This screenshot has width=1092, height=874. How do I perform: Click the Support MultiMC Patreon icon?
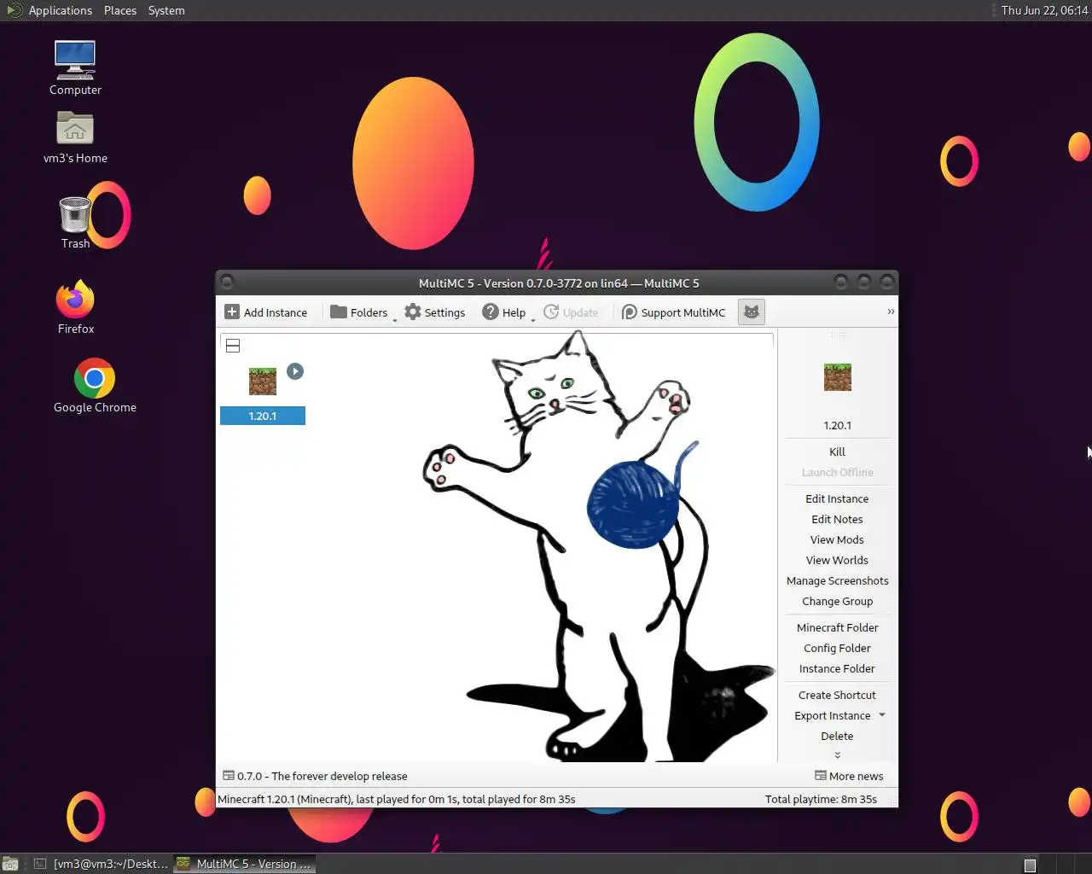[x=630, y=312]
